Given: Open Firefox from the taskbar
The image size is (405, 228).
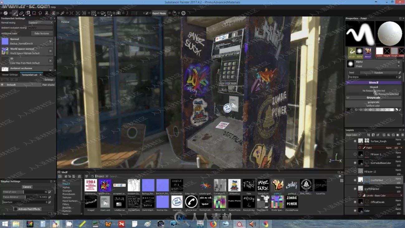Looking at the screenshot, I should point(213,224).
